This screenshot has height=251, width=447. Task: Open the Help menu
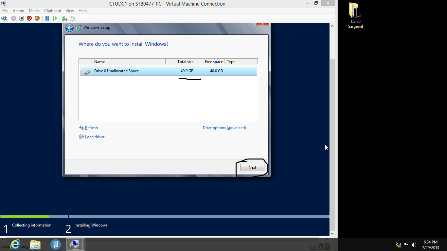[82, 11]
